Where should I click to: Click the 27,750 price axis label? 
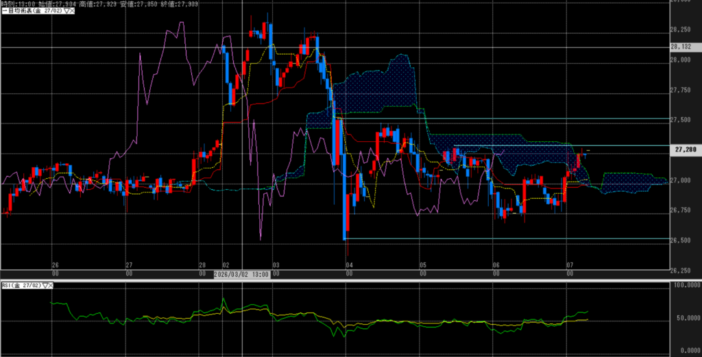pos(683,90)
